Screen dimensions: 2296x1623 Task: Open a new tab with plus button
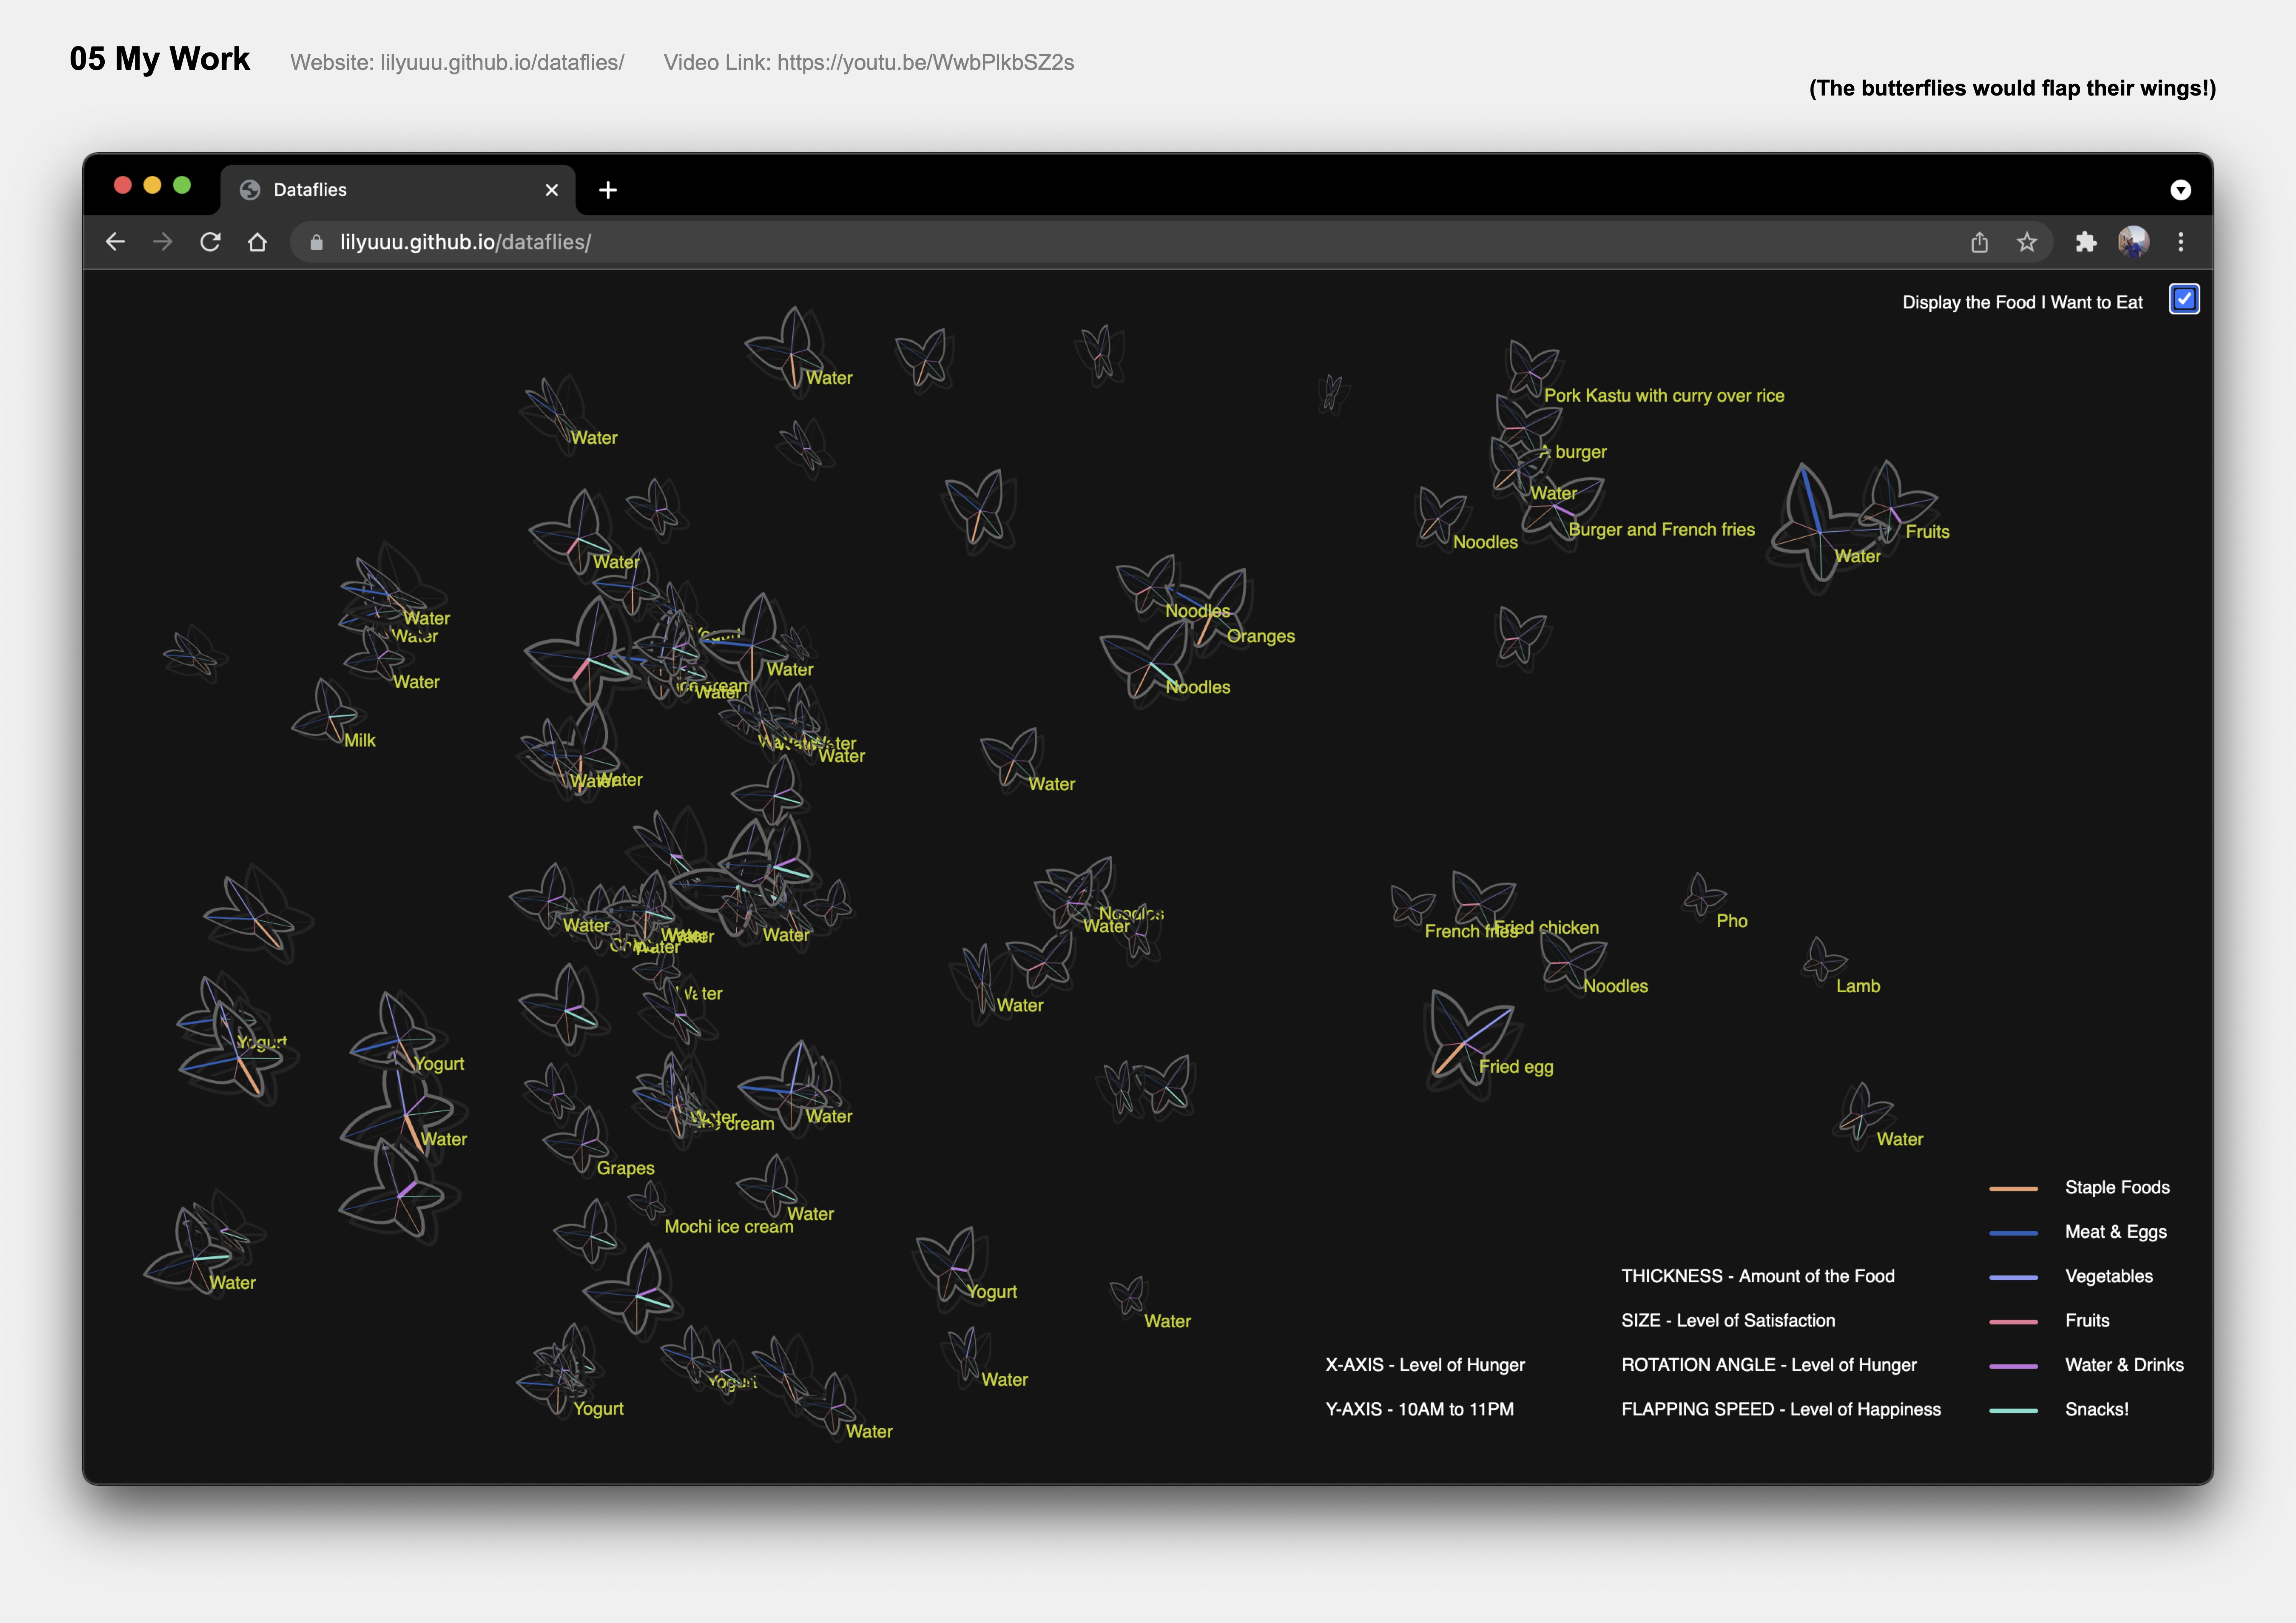point(608,190)
